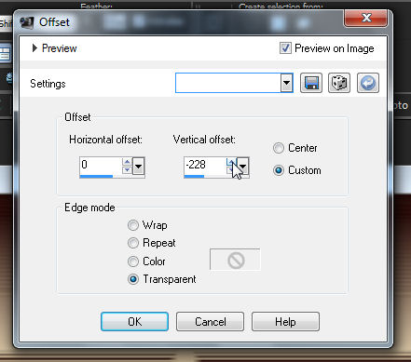Randomize parameters with the dice icon

[x=339, y=83]
